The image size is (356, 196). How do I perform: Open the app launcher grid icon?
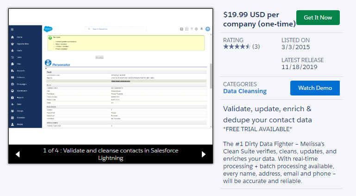(x=187, y=29)
